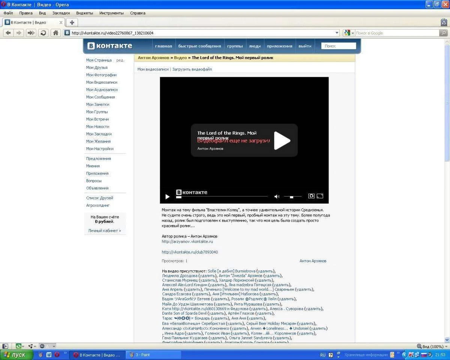Open the Файл menu
Viewport: 450px width, 360px height.
click(8, 13)
